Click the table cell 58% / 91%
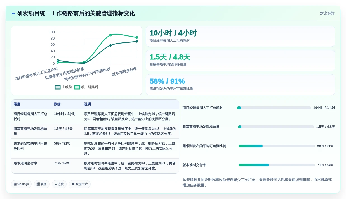 point(62,143)
